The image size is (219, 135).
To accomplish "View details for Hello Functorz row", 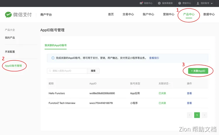I will point(189,93).
